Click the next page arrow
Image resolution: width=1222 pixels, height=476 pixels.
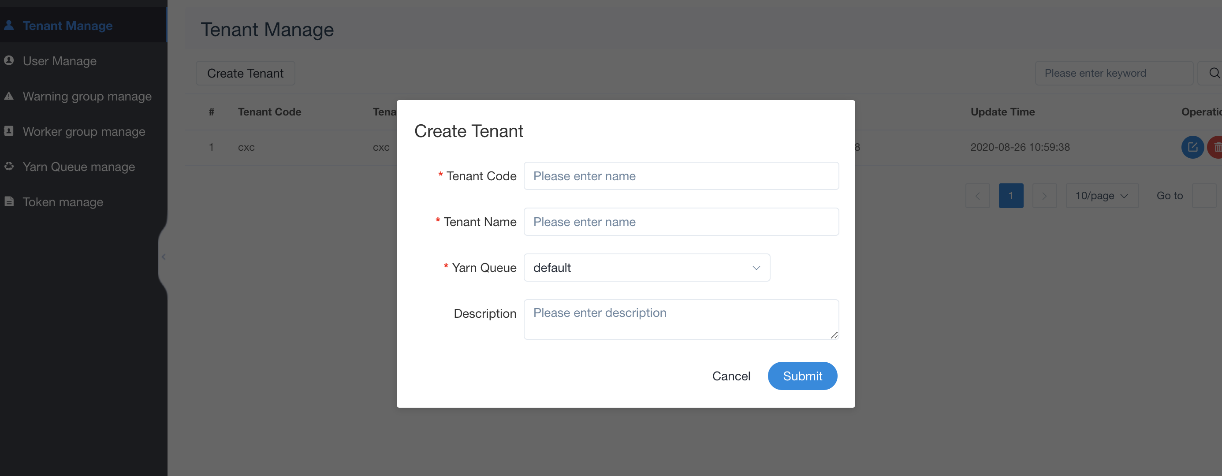click(1044, 195)
